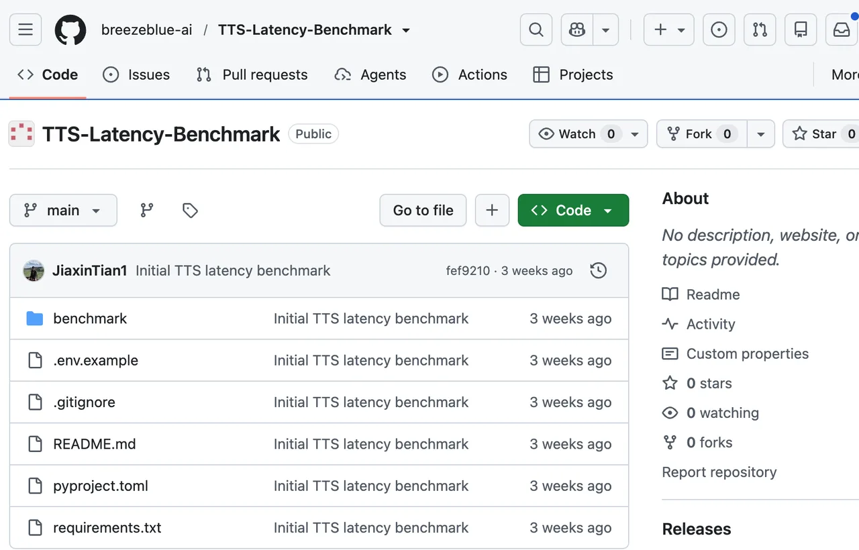Open commit history clock icon
Screen dimensions: 859x550
[x=598, y=270]
